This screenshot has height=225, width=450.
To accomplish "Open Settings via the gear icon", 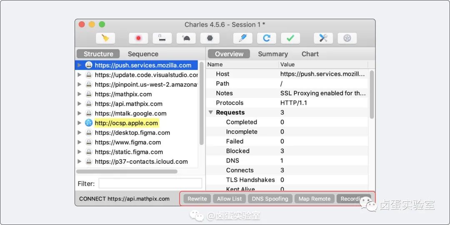I will click(347, 38).
